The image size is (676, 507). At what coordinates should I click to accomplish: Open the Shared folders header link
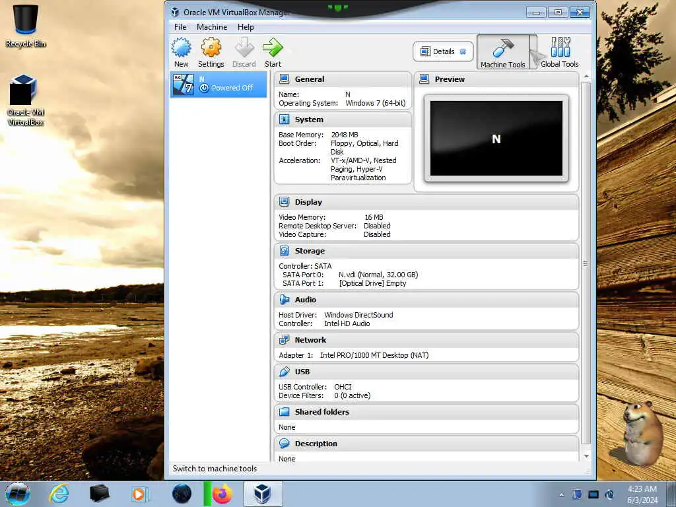coord(322,412)
